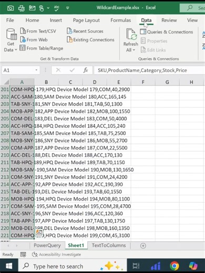Select column C header

click(70, 82)
